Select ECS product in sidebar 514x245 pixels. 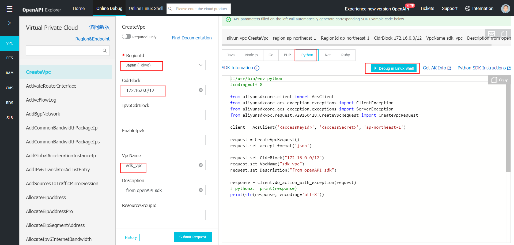point(10,58)
